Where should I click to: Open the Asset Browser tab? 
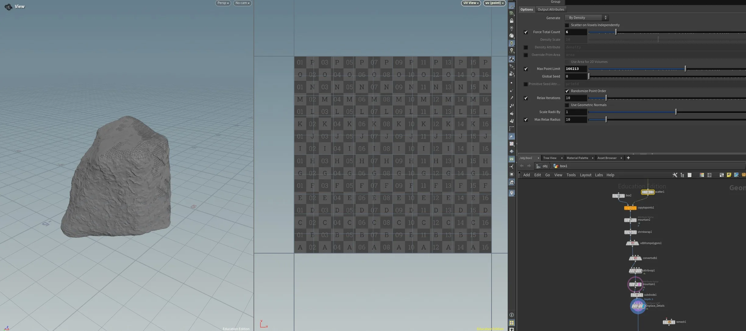point(607,158)
